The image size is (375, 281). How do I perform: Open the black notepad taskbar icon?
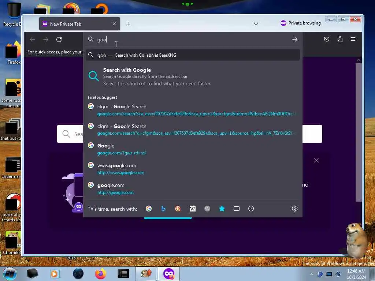click(x=123, y=274)
